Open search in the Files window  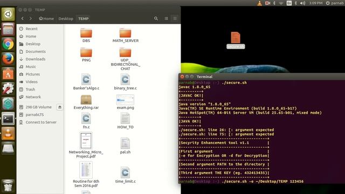coord(156,19)
